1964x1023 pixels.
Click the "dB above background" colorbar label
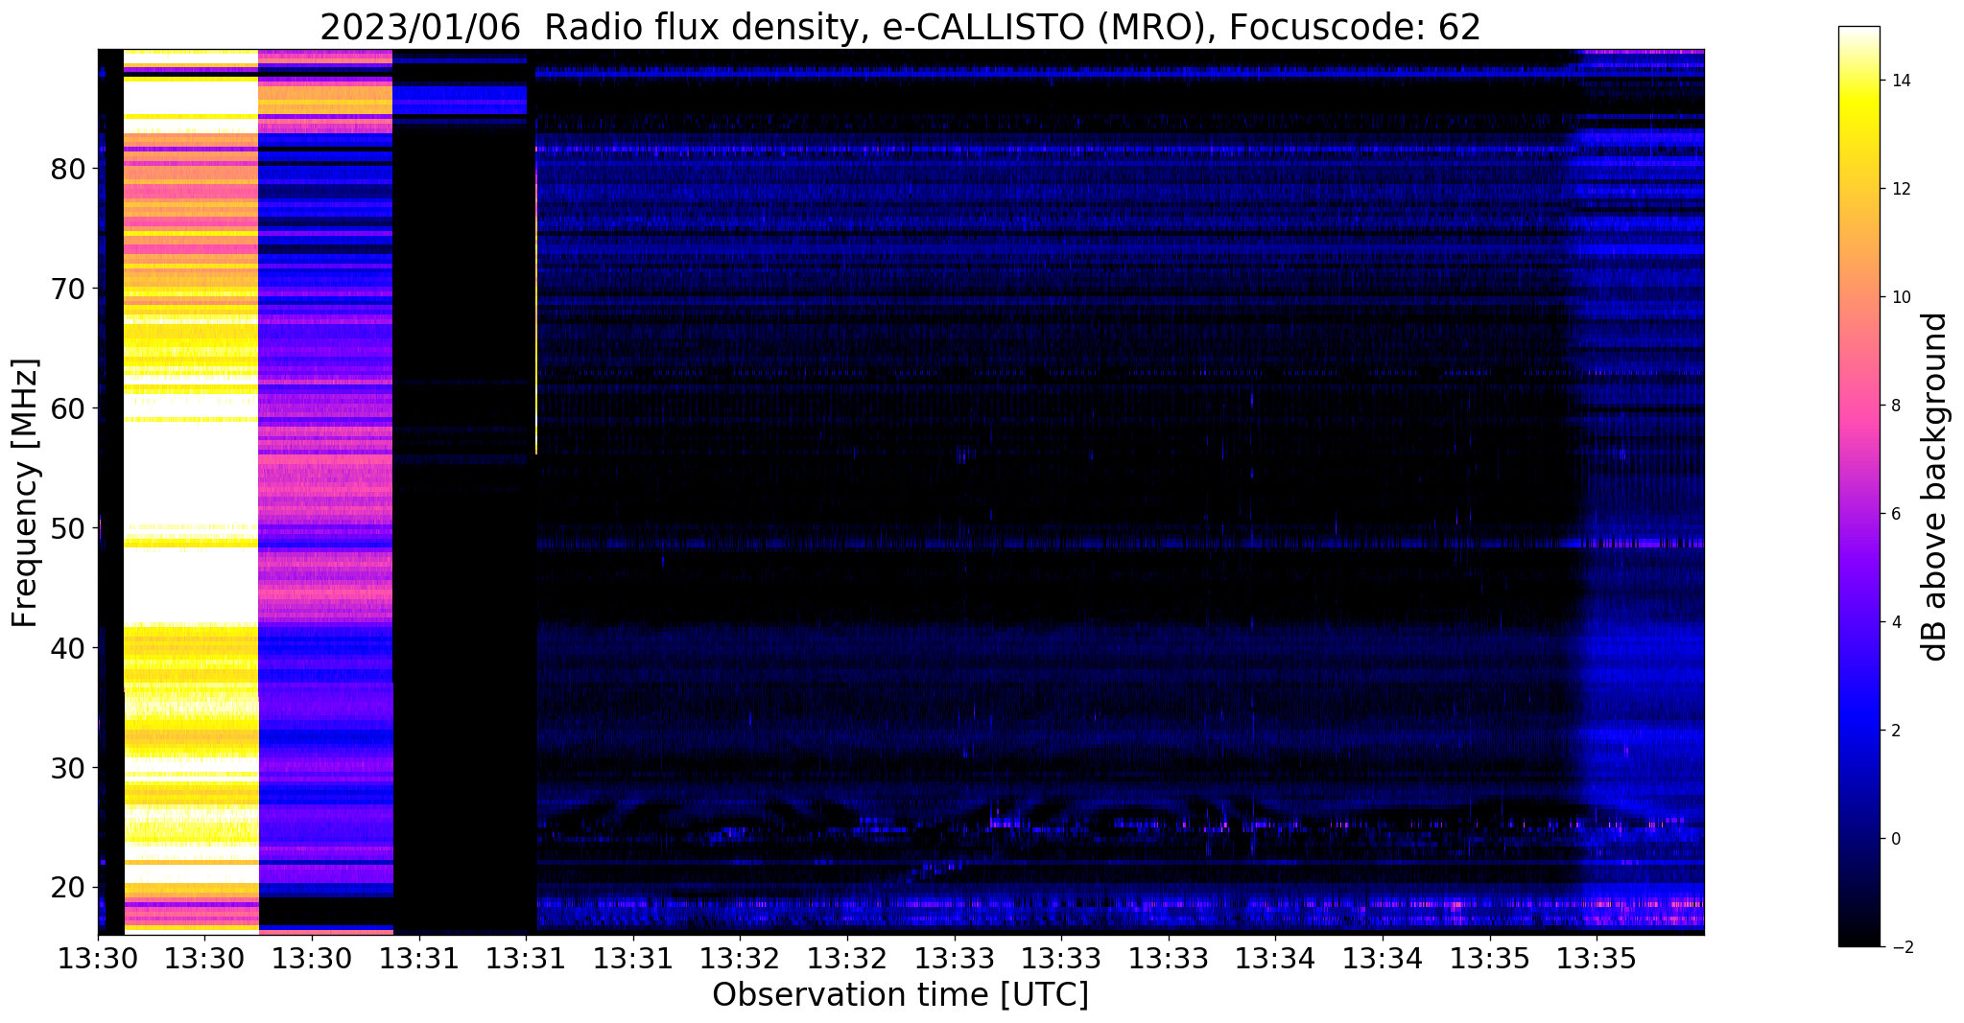click(x=1934, y=487)
